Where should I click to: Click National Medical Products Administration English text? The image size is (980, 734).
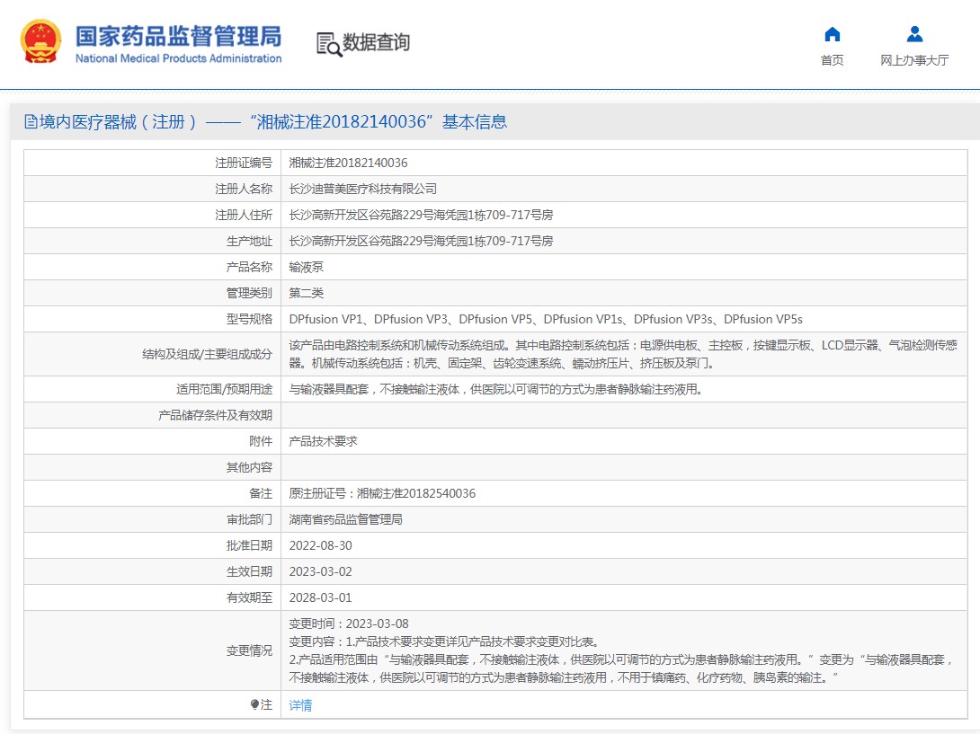click(178, 58)
